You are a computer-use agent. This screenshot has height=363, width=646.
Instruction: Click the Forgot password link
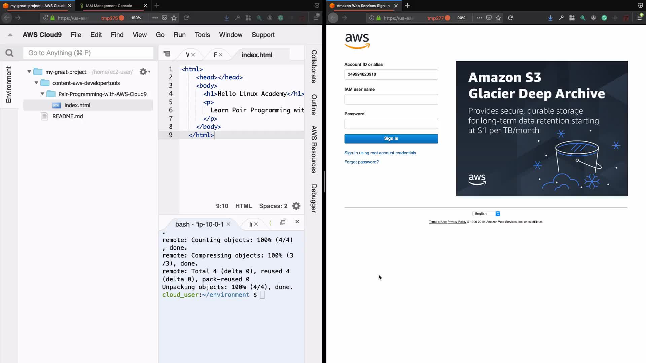(361, 162)
